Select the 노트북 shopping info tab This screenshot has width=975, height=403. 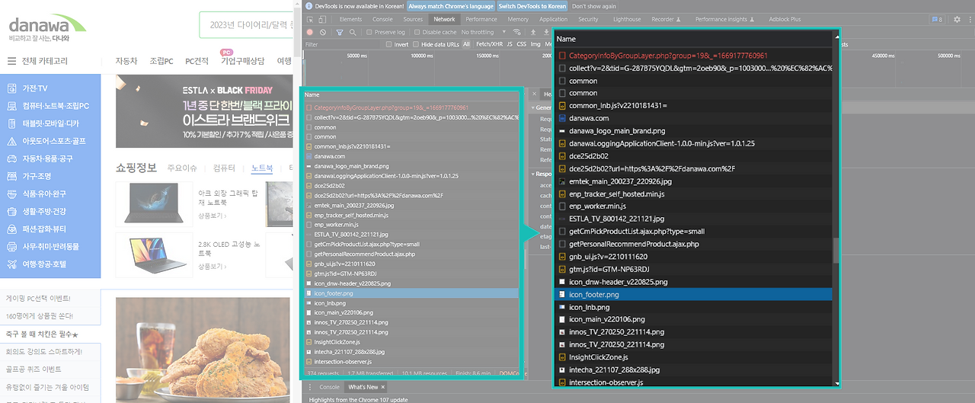point(263,168)
